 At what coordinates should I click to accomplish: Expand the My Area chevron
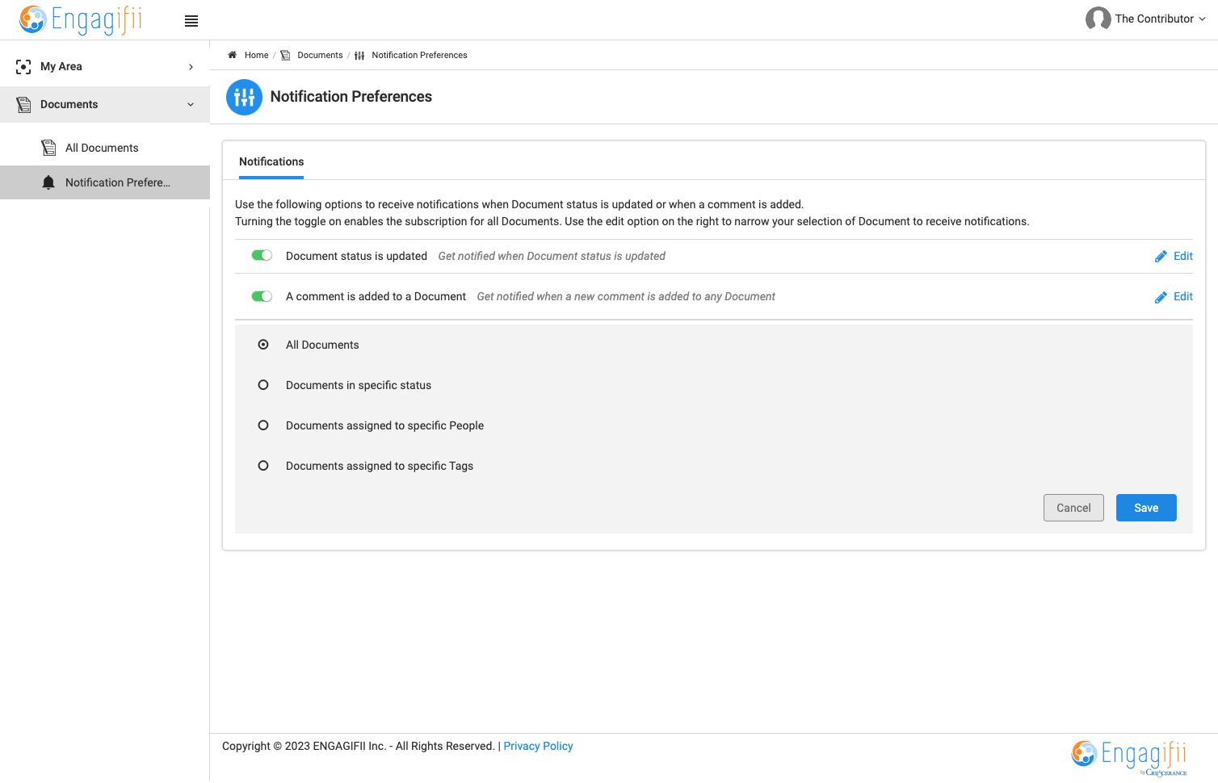click(191, 67)
